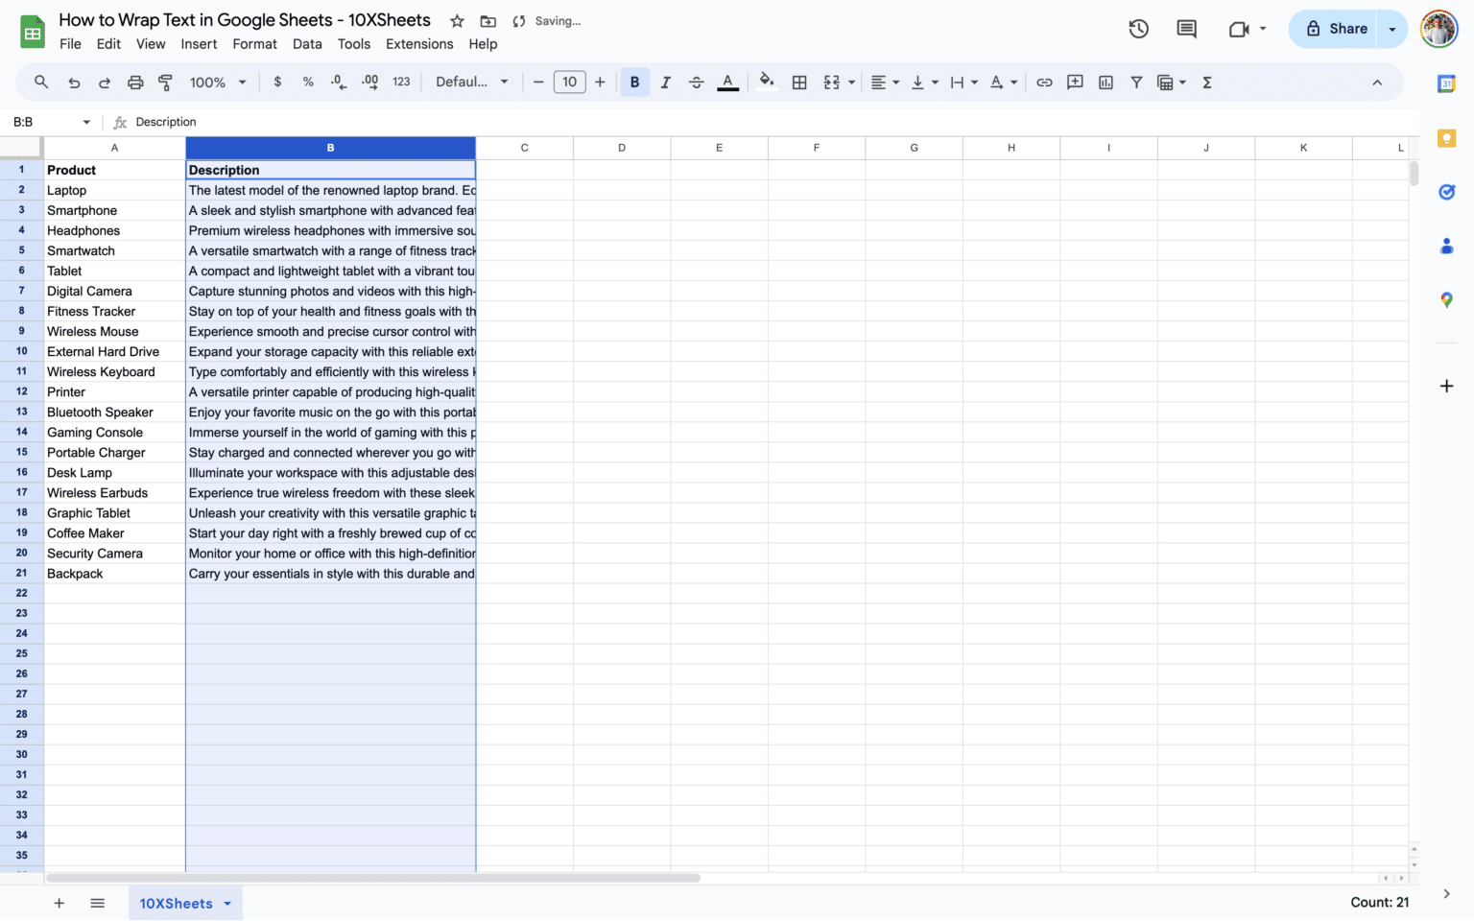The image size is (1474, 921).
Task: Open Google Calendar from the sidebar
Action: pos(1447,84)
